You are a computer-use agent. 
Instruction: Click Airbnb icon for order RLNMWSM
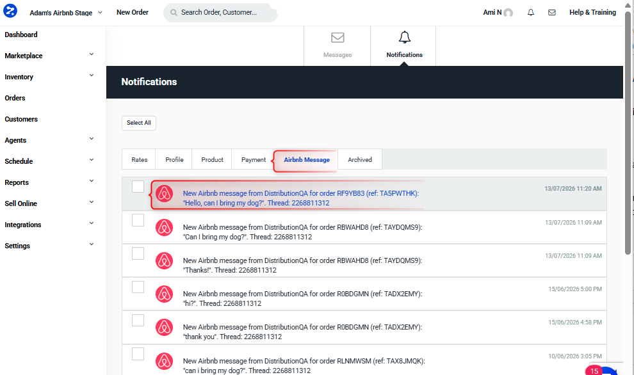pyautogui.click(x=164, y=362)
